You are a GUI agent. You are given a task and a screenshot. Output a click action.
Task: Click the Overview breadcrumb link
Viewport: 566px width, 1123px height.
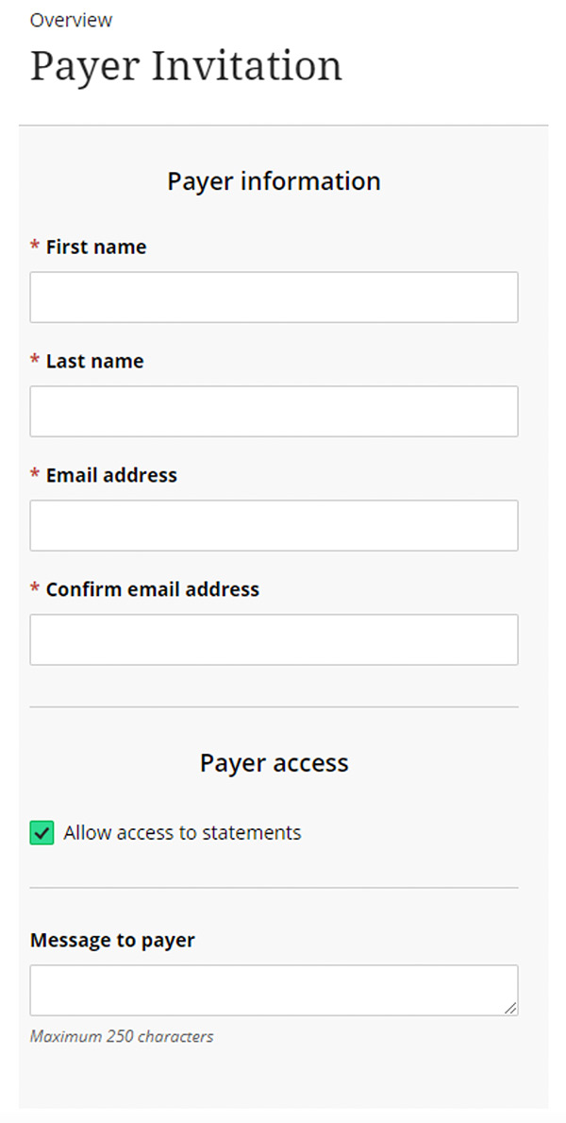pos(71,20)
